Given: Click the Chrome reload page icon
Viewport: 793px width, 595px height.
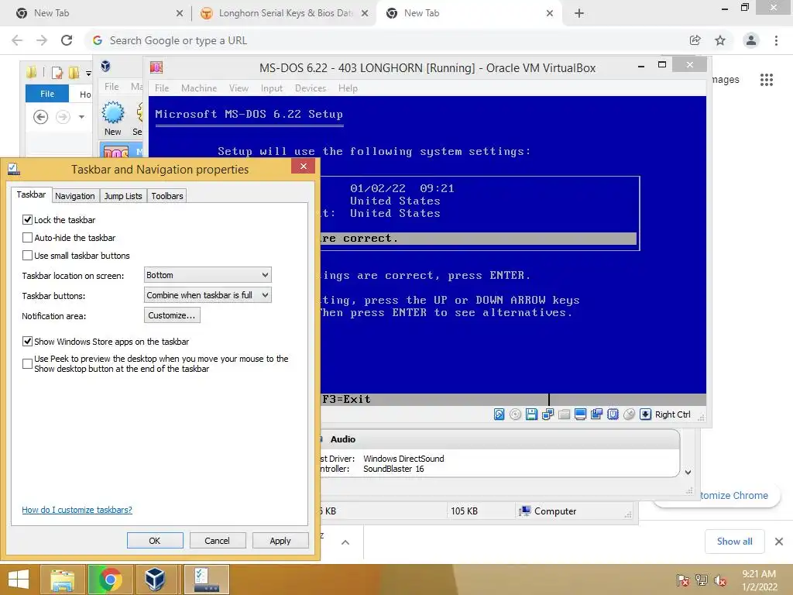Looking at the screenshot, I should [67, 40].
